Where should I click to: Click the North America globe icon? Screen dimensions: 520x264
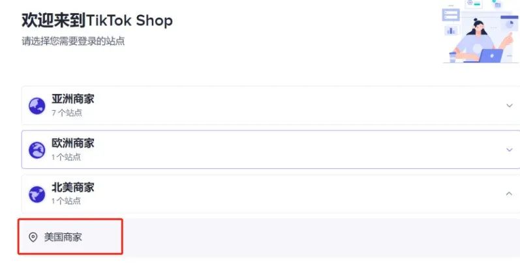click(37, 194)
